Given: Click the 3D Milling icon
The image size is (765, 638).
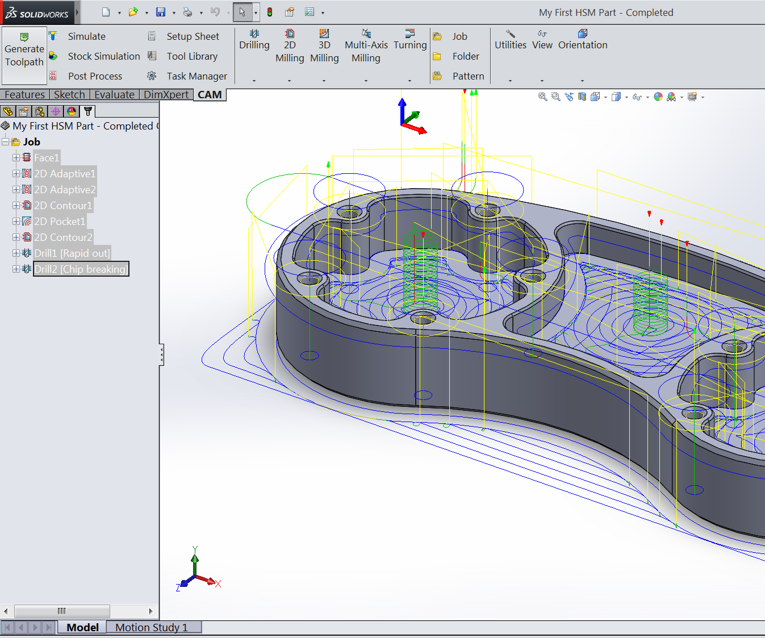Looking at the screenshot, I should point(324,34).
